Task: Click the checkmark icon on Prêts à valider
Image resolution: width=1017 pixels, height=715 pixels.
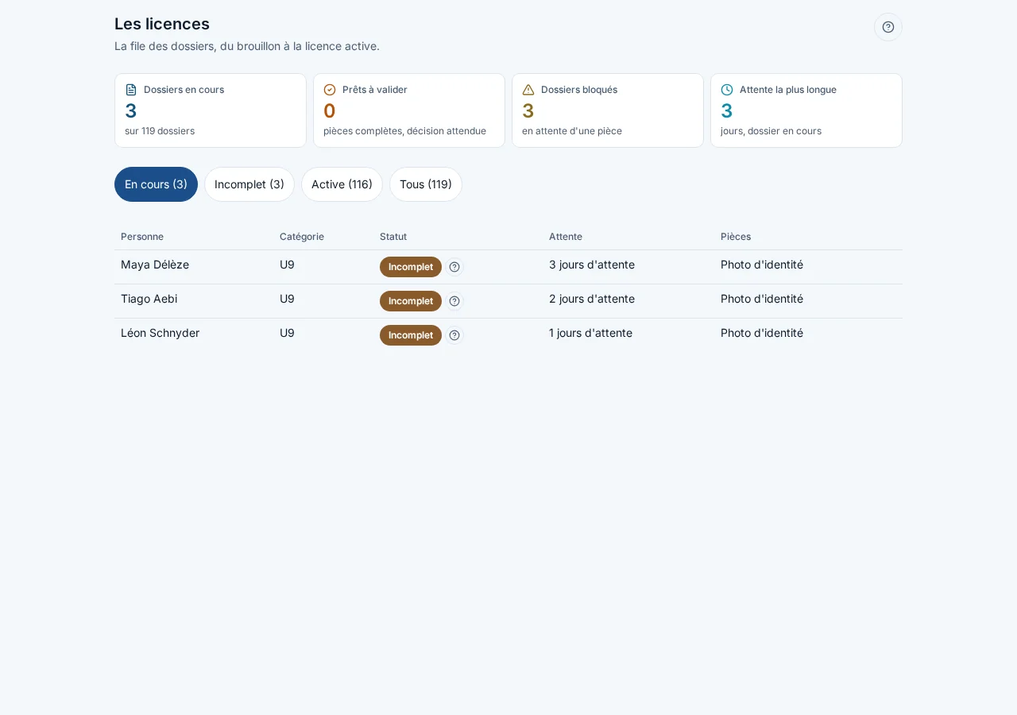Action: pos(330,90)
